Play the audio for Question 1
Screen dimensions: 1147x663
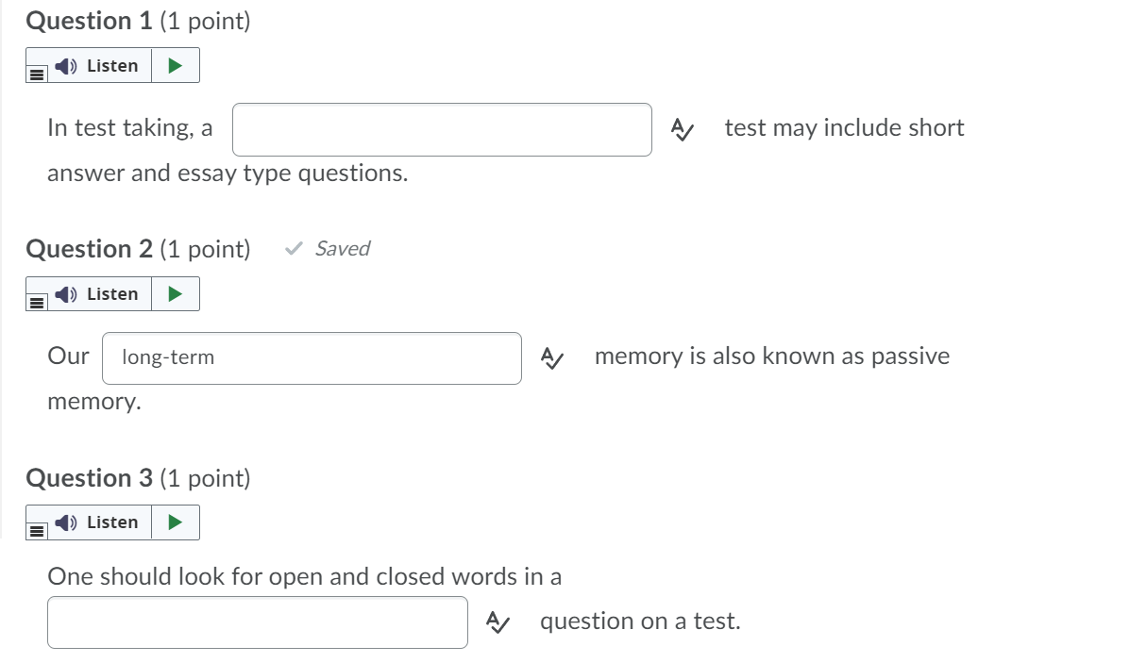(x=175, y=65)
